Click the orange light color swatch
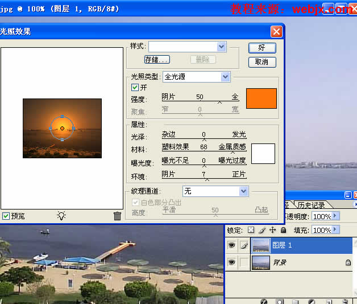 [x=261, y=98]
